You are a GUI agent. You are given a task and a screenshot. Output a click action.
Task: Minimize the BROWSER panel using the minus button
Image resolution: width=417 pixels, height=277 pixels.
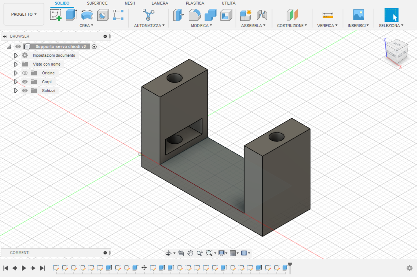[105, 36]
